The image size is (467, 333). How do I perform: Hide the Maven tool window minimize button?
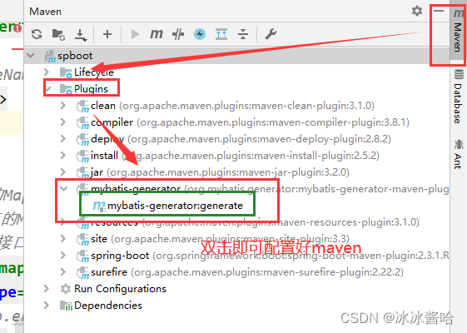pyautogui.click(x=439, y=11)
